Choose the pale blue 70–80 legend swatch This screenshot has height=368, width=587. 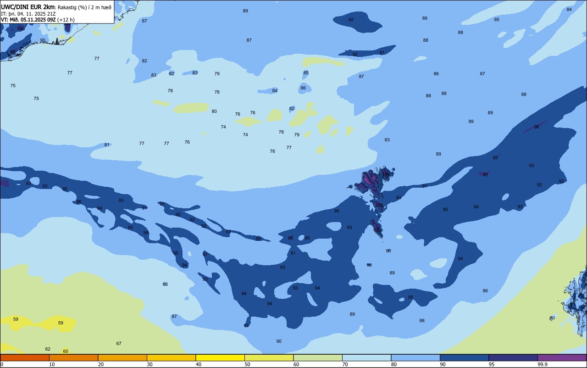tap(366, 357)
